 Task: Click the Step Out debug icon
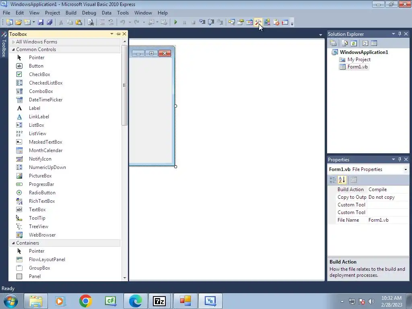pyautogui.click(x=220, y=23)
